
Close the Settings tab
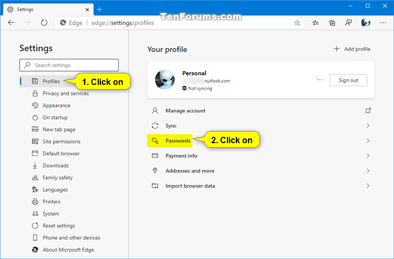(x=87, y=9)
